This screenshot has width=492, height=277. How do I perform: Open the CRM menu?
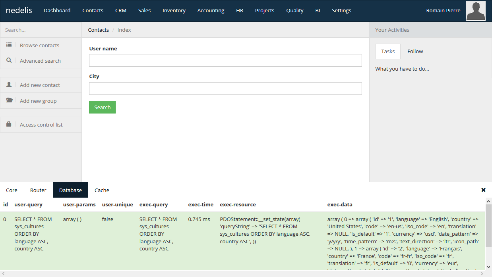coord(121,11)
